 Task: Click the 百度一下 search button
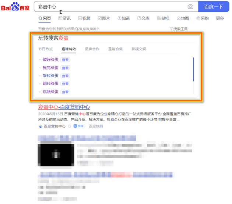point(214,7)
